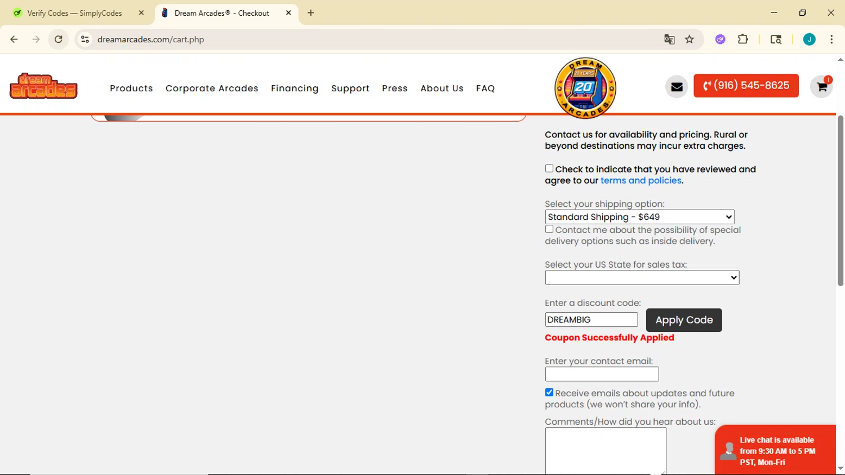The image size is (845, 475).
Task: Check the terms and policies agreement box
Action: coord(549,168)
